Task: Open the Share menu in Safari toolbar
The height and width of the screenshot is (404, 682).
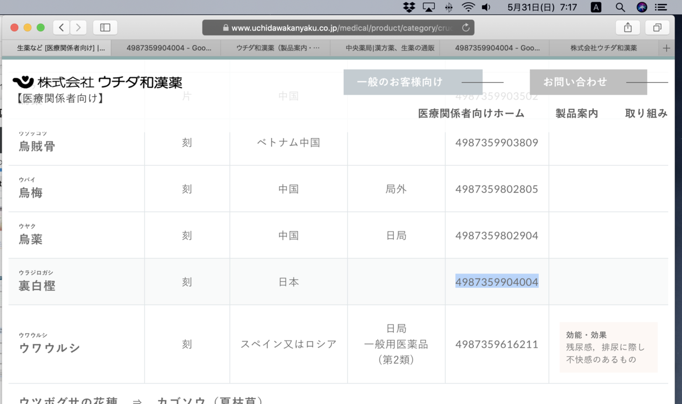Action: (x=627, y=27)
